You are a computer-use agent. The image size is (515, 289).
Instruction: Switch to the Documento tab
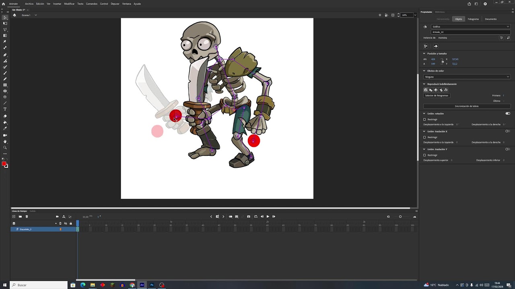[x=490, y=19]
